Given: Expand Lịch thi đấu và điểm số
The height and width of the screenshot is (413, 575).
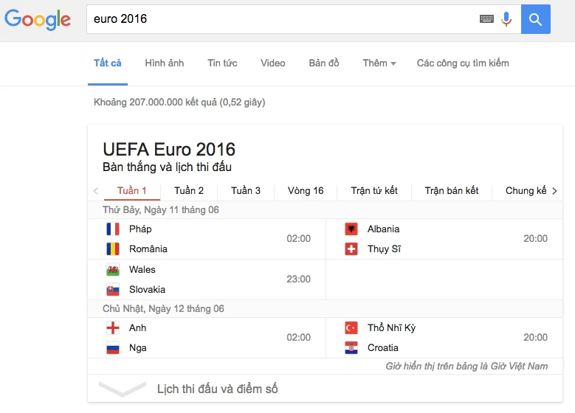Looking at the screenshot, I should [x=217, y=389].
